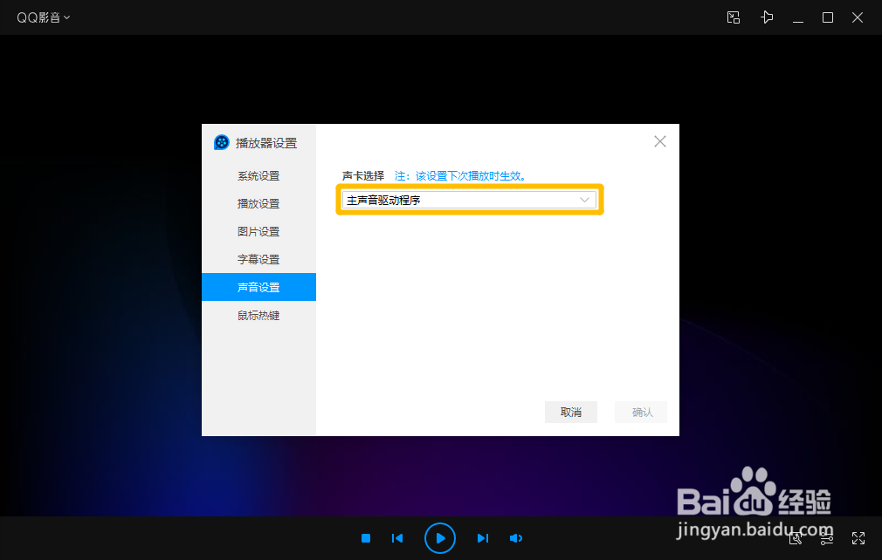Expand the sound card dropdown arrow

pos(584,200)
